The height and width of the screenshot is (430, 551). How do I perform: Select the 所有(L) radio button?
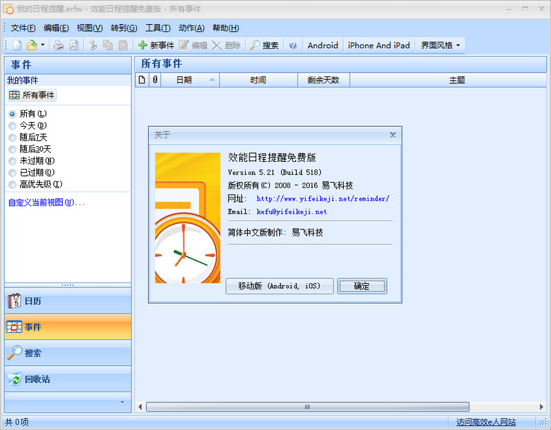(28, 114)
